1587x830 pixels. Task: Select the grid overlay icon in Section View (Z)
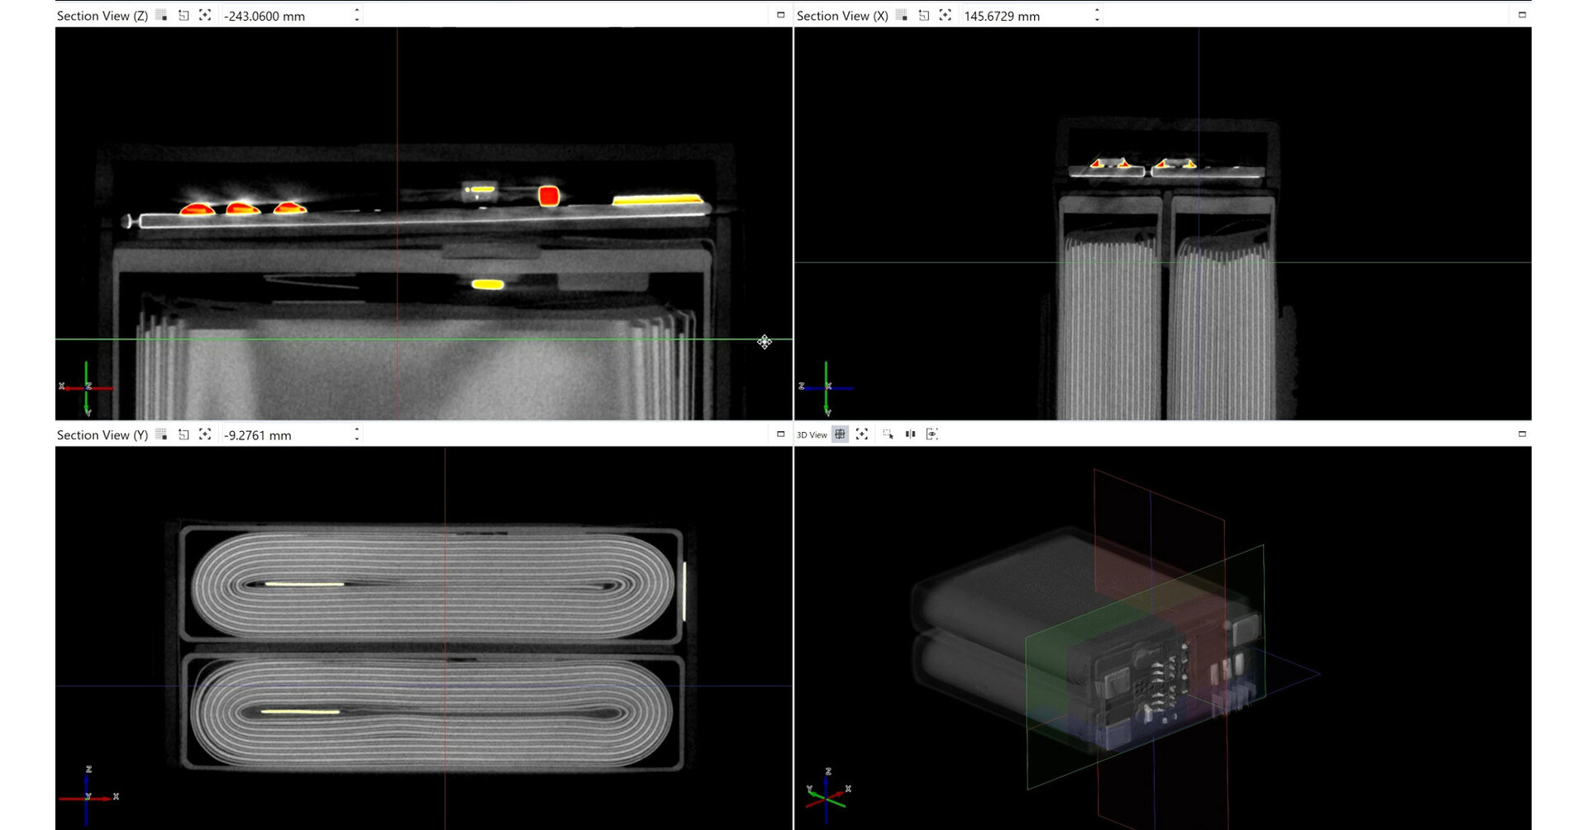pyautogui.click(x=161, y=15)
